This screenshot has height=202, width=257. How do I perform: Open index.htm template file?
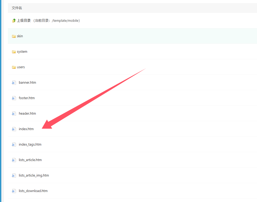[26, 129]
